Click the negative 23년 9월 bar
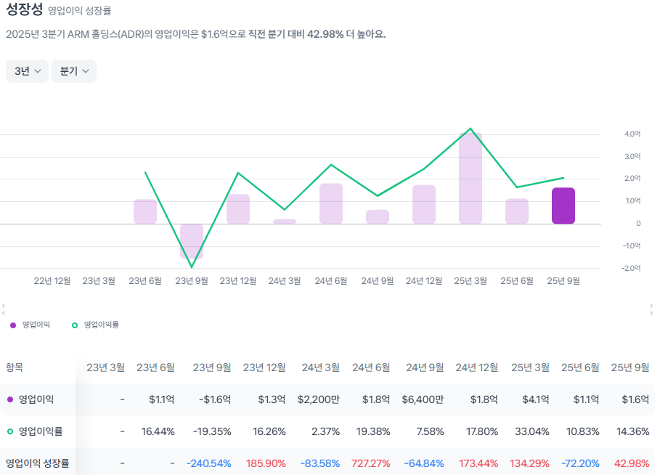The height and width of the screenshot is (475, 660). pyautogui.click(x=191, y=243)
